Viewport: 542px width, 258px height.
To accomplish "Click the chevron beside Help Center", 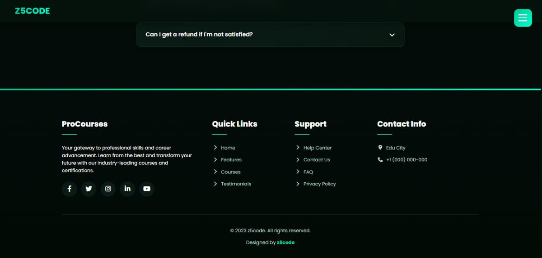I will (298, 148).
